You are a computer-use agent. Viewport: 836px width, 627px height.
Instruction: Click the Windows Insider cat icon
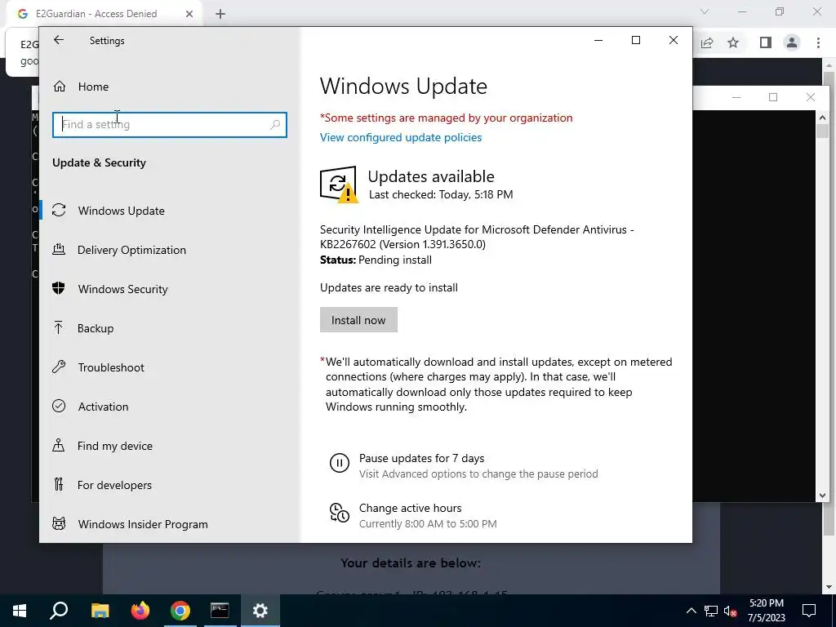(x=59, y=523)
